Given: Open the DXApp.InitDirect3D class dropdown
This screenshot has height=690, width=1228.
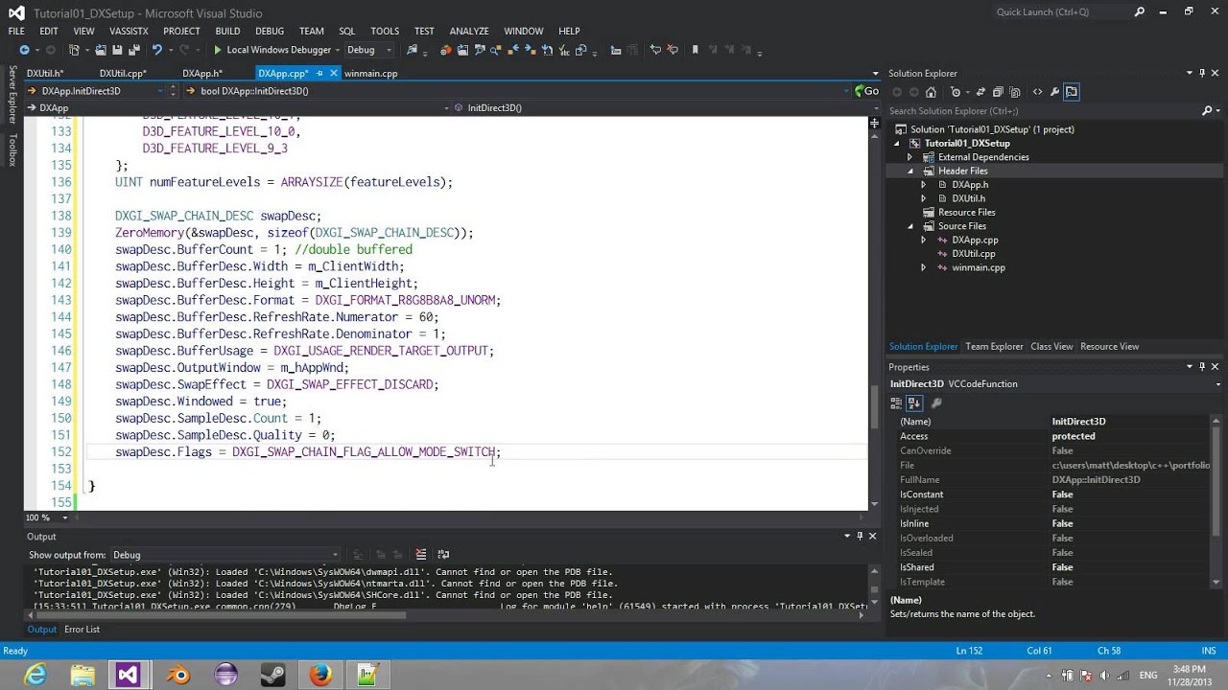Looking at the screenshot, I should pyautogui.click(x=97, y=91).
